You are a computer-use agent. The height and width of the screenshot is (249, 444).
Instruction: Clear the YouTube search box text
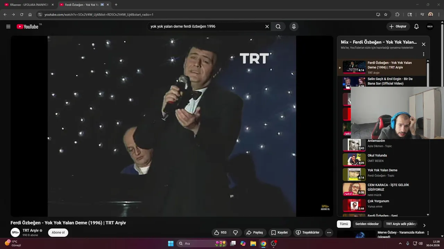(267, 27)
